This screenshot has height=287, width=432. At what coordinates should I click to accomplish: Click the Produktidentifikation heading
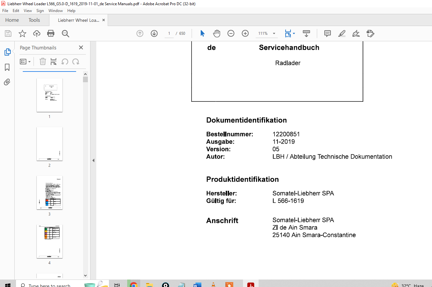click(242, 179)
